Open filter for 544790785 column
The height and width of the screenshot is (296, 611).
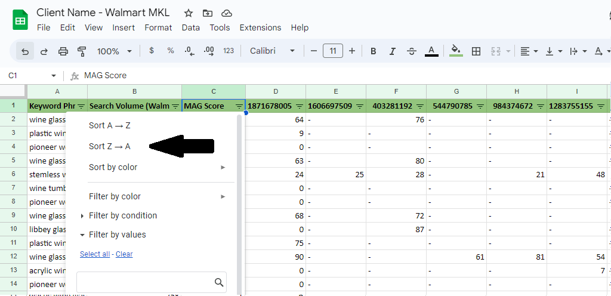(x=480, y=106)
